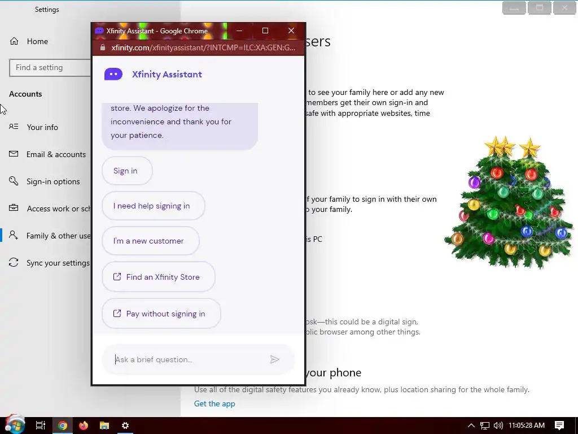Click the Settings gear in the taskbar
The image size is (578, 434).
(125, 426)
